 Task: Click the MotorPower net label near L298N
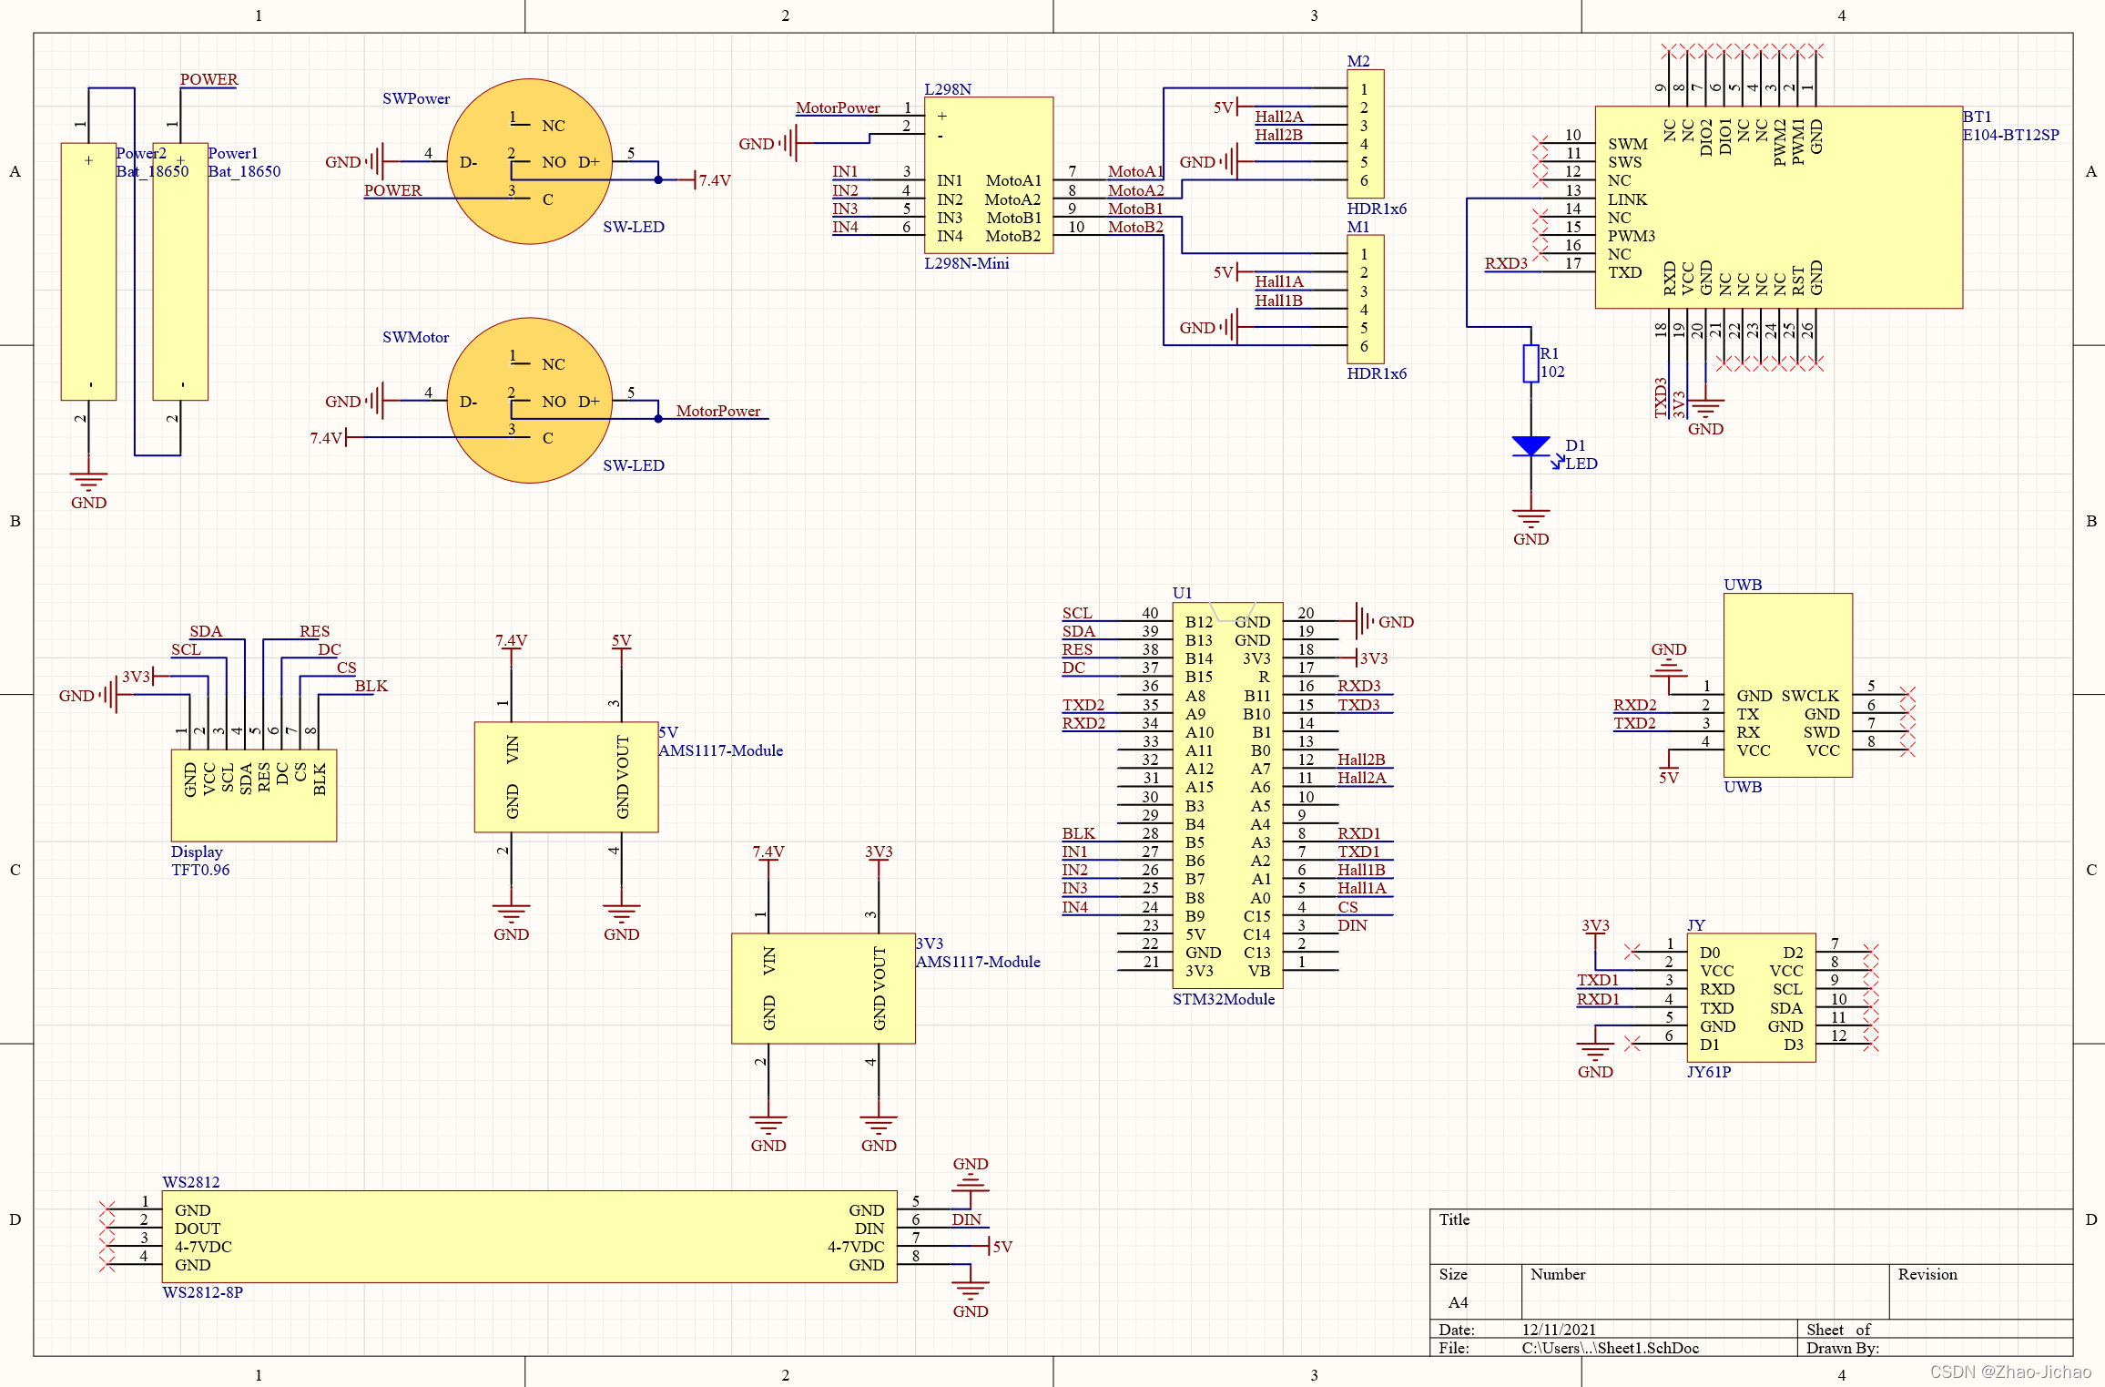click(837, 107)
